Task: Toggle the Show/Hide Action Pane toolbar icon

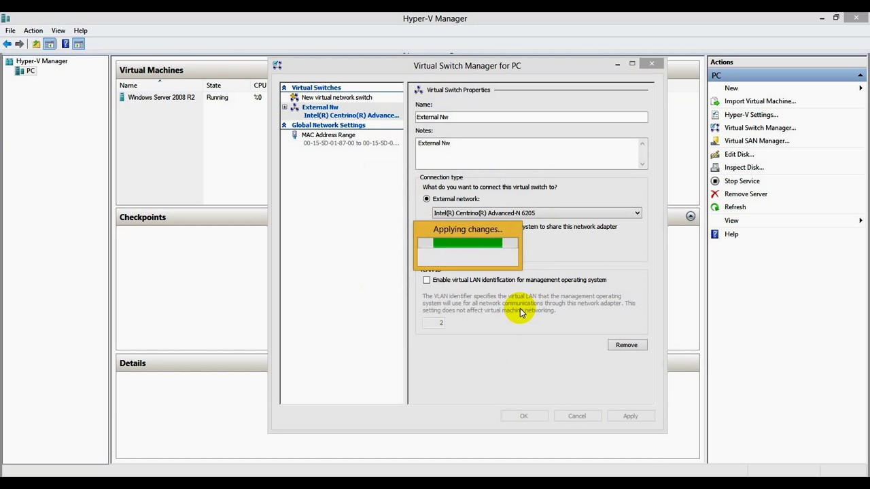Action: tap(79, 44)
